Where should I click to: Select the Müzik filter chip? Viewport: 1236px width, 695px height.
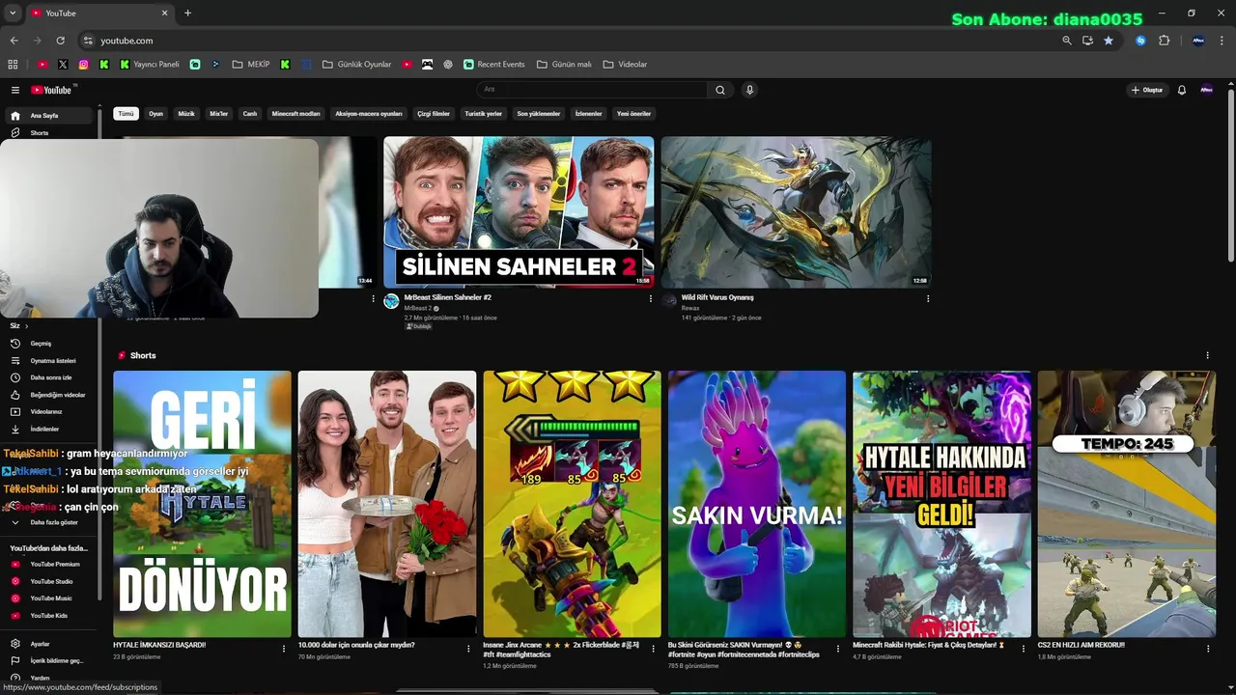[186, 114]
